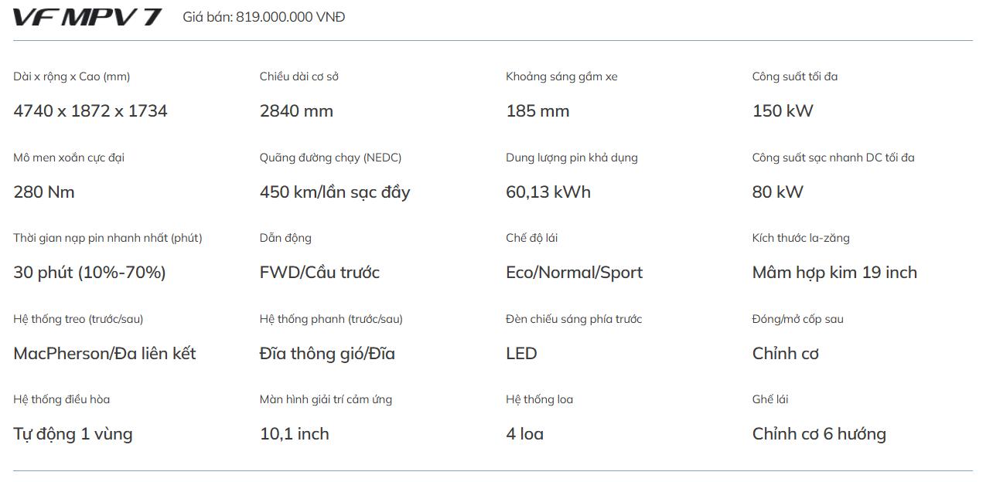
Task: Select the FWD/Cầu trước drivetrain value
Action: point(319,273)
